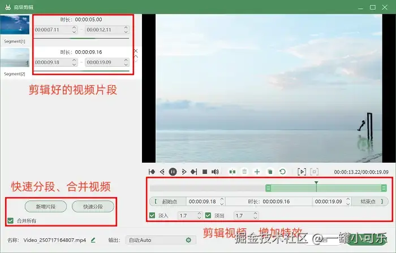Click file name Video_250717164807.mp4

55,240
